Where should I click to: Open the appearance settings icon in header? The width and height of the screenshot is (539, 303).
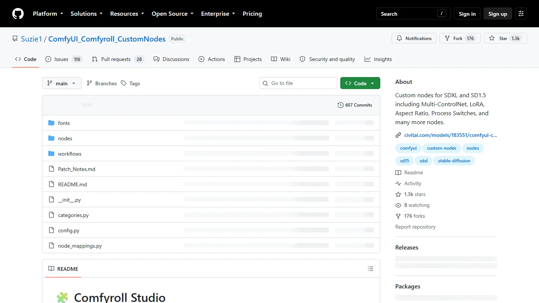tap(521, 14)
